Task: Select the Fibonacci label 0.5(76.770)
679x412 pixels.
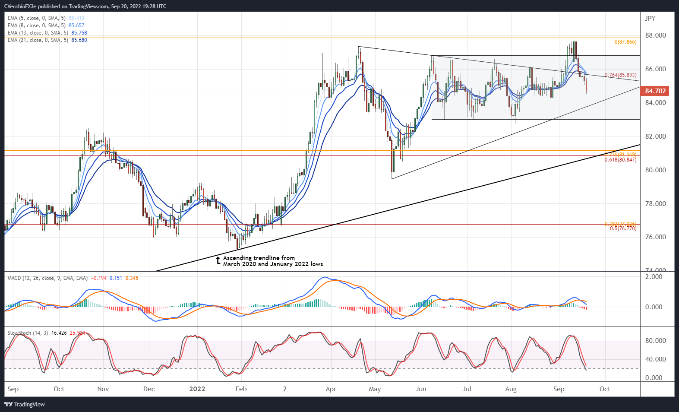Action: coord(623,228)
